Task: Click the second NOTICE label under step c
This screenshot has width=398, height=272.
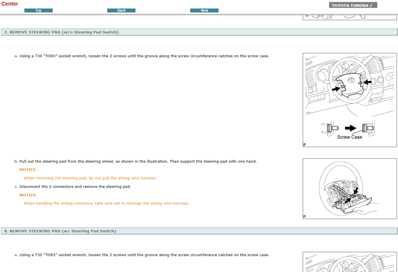Action: click(x=28, y=195)
